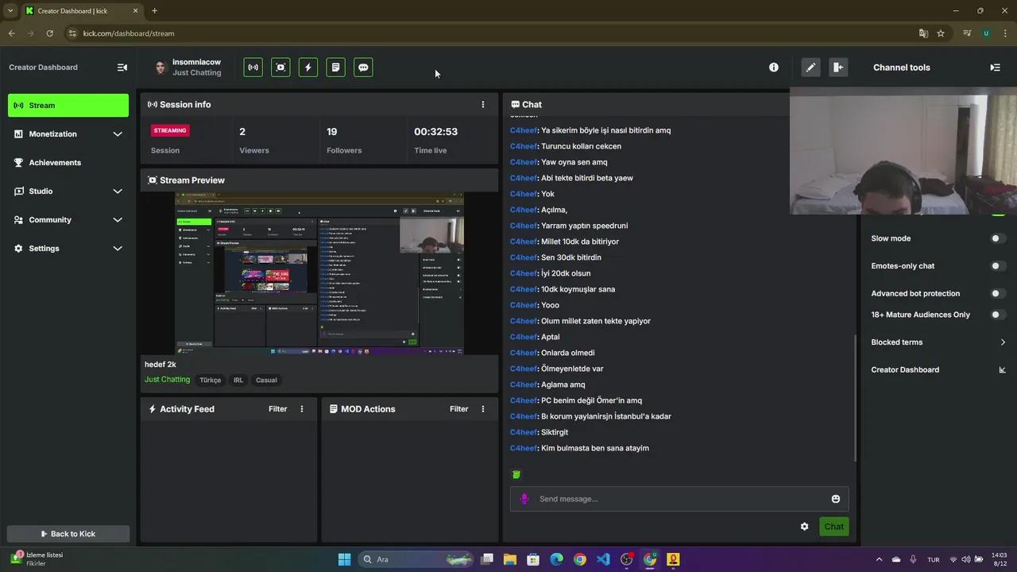Click the browser translate page icon
Screen dimensions: 1017x572
[x=923, y=33]
